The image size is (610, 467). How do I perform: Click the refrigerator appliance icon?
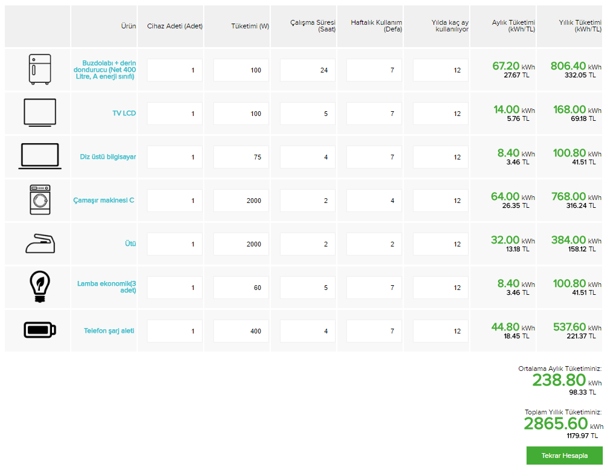point(40,69)
